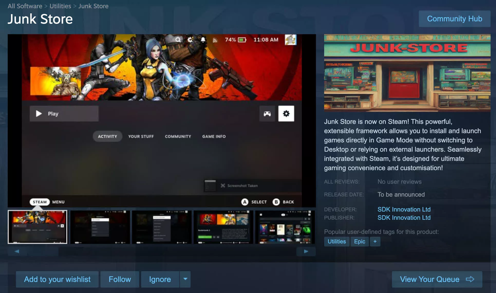
Task: Open SDK Innovation Ltd developer link
Action: [404, 209]
